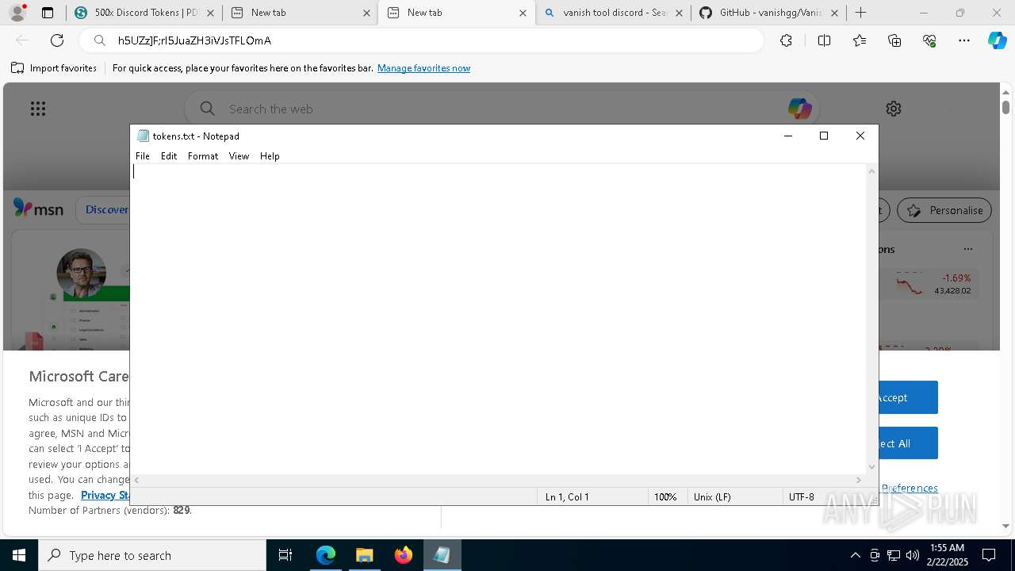Click the Windows taskbar search box
Viewport: 1015px width, 571px height.
pyautogui.click(x=152, y=555)
